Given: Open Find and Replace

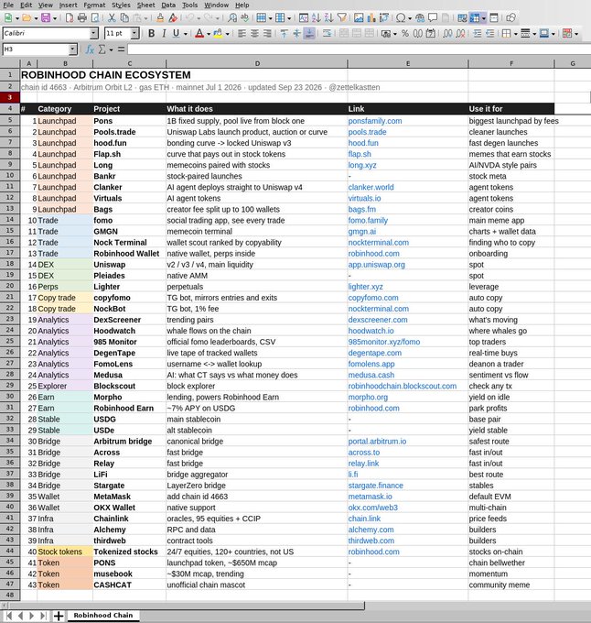Looking at the screenshot, I should point(232,18).
